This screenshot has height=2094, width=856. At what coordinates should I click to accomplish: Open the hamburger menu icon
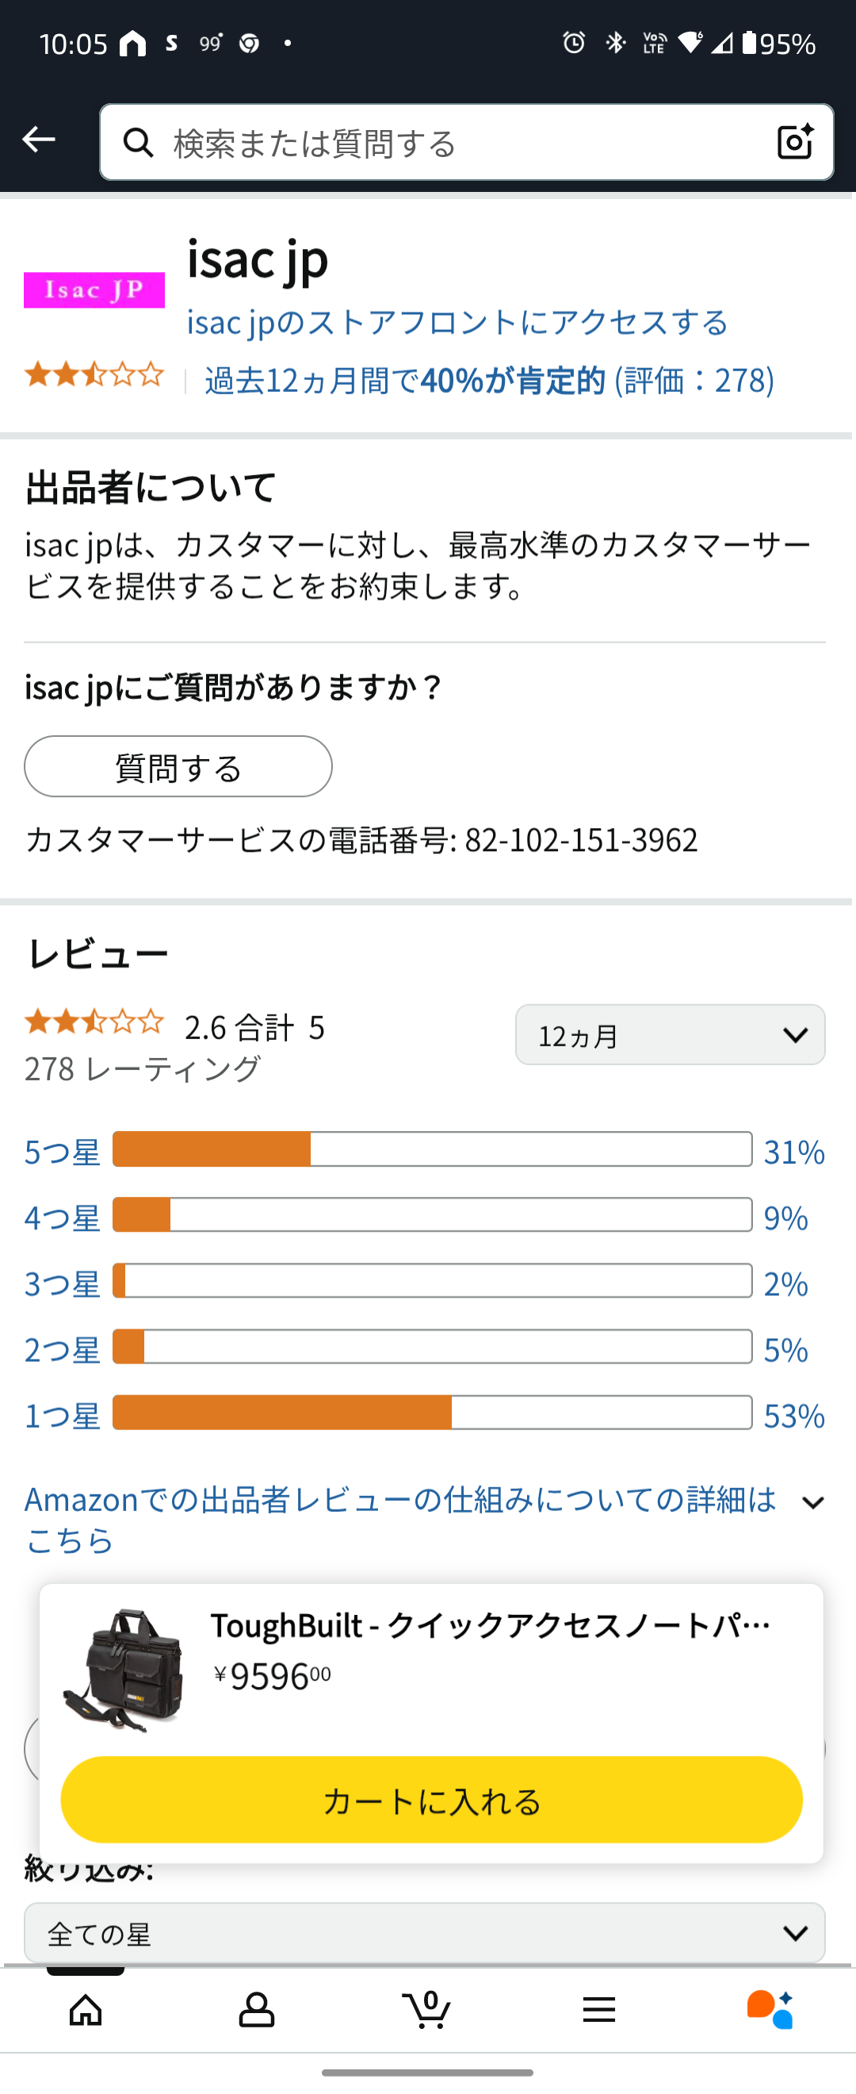point(598,2010)
